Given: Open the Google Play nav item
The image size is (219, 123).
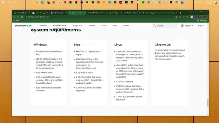Looking at the screenshot, I should pyautogui.click(x=77, y=26).
